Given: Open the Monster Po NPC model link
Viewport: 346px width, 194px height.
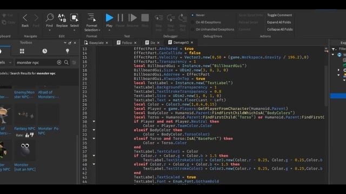Looking at the screenshot, I should coord(48,130).
